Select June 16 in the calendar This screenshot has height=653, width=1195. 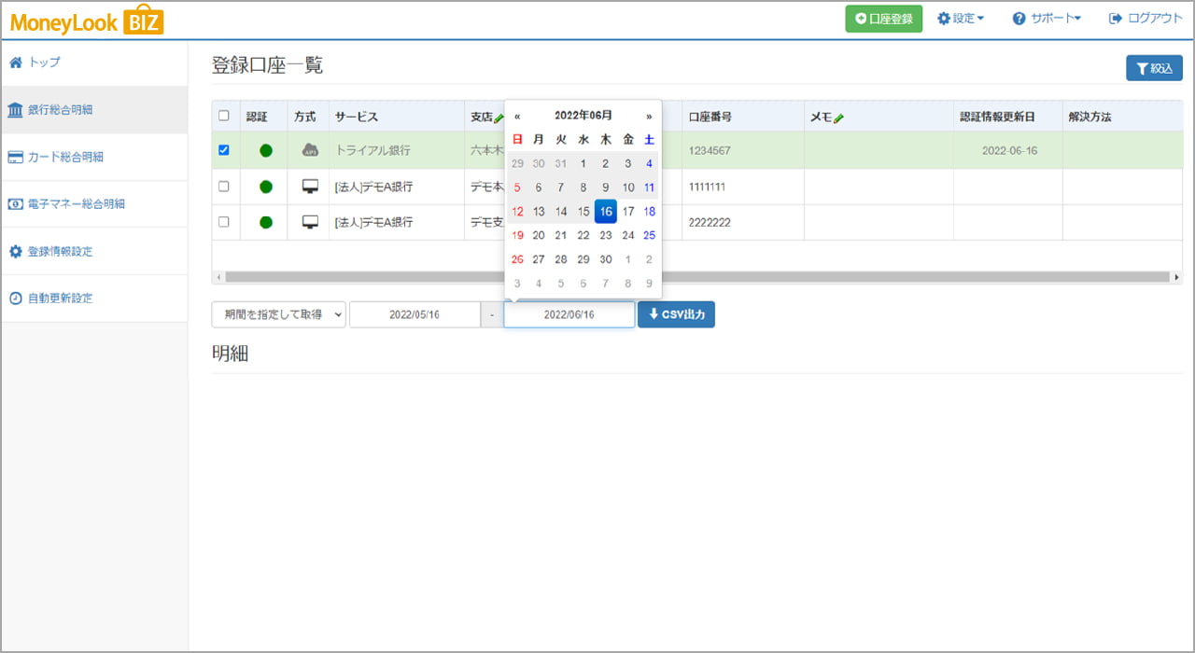point(605,212)
